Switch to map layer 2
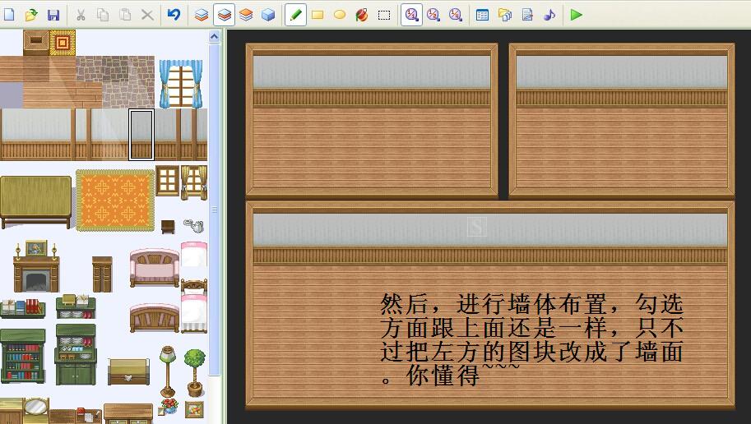The height and width of the screenshot is (424, 751). coord(224,15)
